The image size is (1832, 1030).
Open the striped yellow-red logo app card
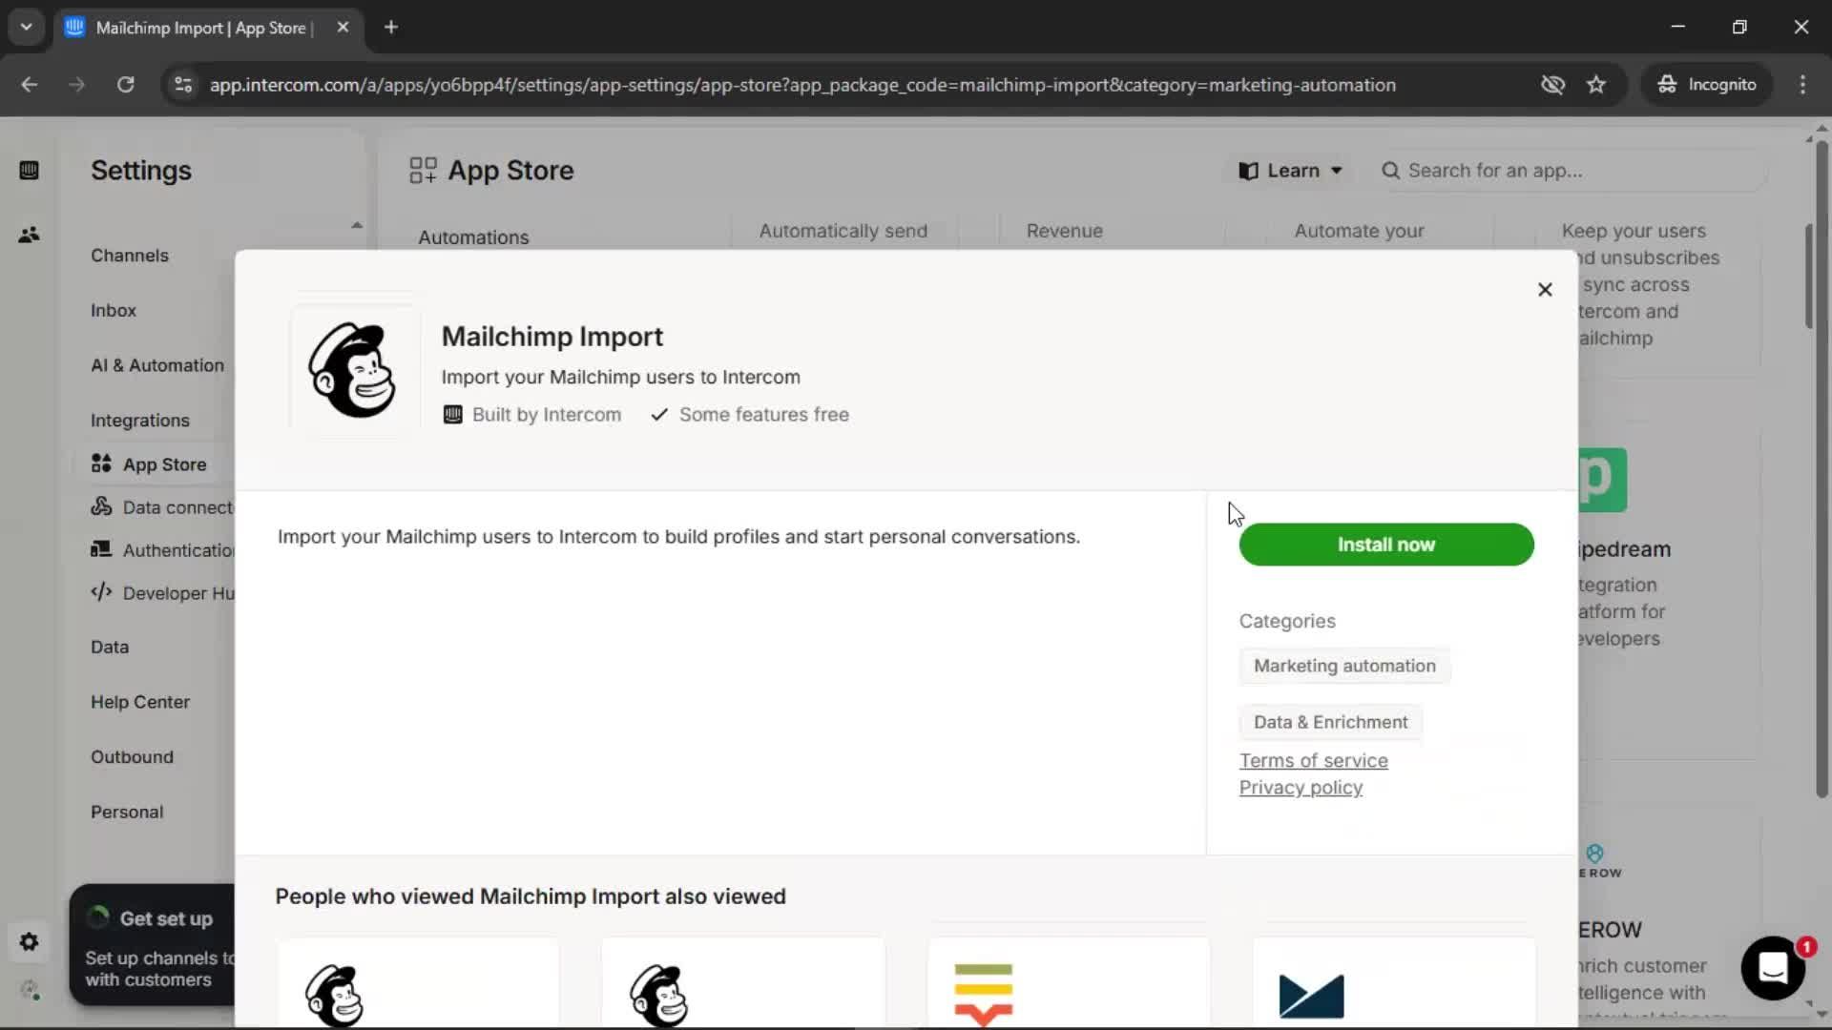[x=1069, y=984]
